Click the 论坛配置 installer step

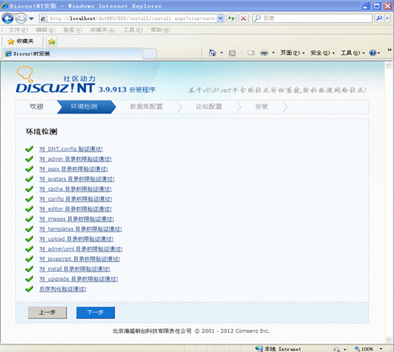pyautogui.click(x=208, y=107)
